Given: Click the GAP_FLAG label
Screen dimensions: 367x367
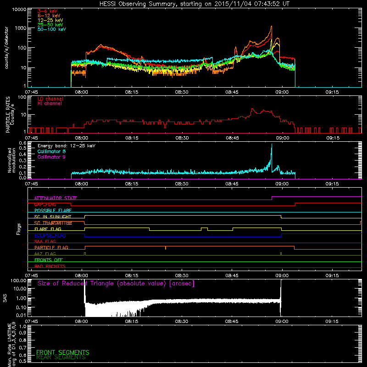Looking at the screenshot, I should [45, 204].
